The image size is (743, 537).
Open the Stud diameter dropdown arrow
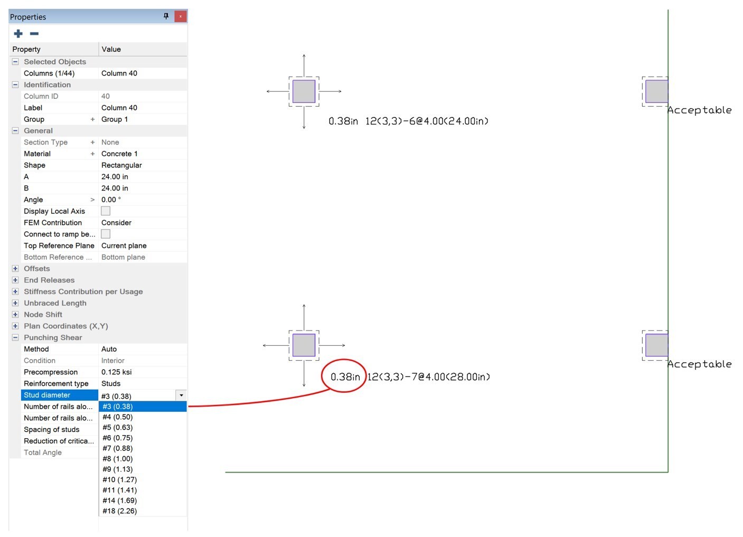(181, 395)
